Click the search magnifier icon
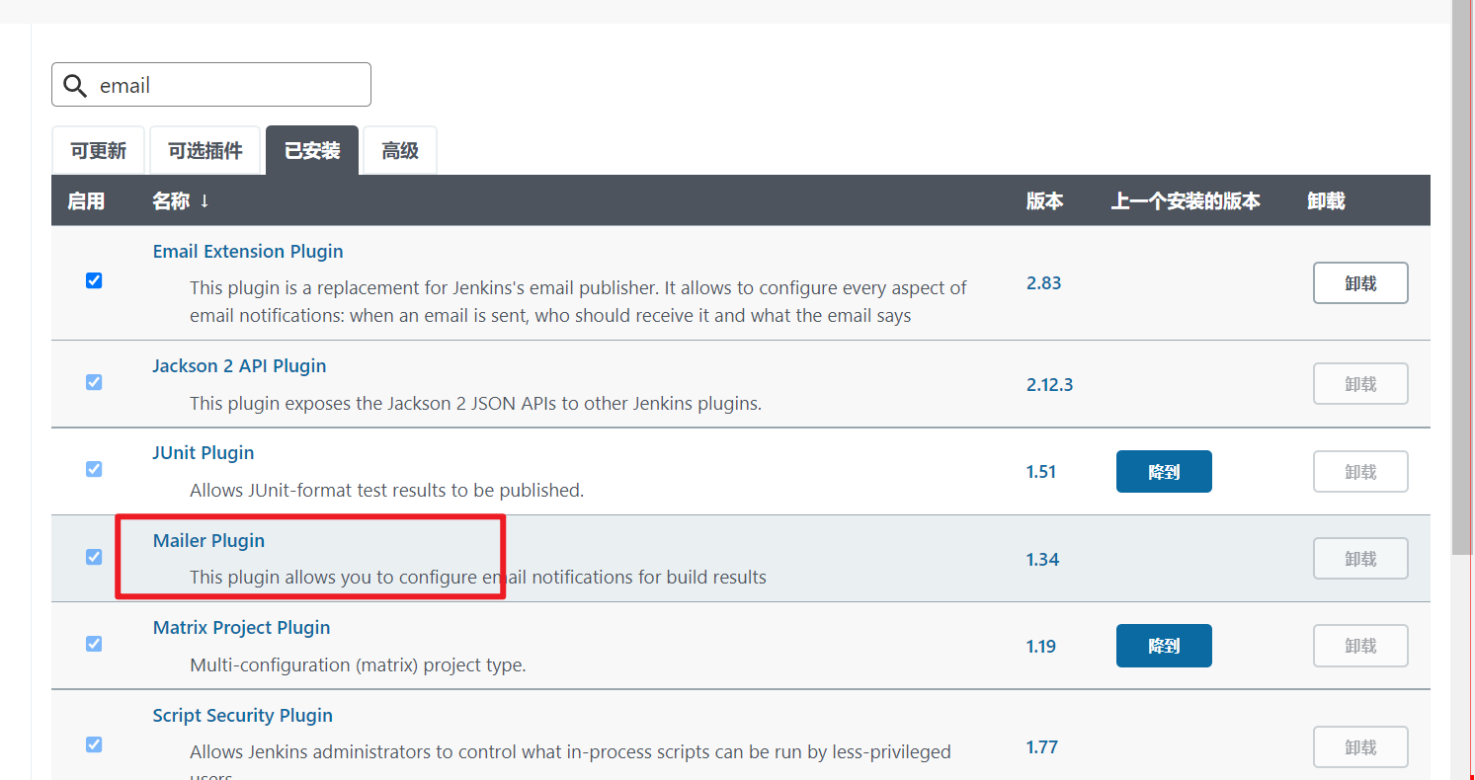Screen dimensions: 1475x780 click(75, 86)
